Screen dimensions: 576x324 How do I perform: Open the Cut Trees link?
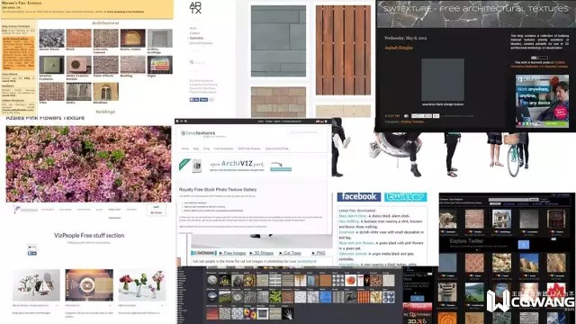[x=290, y=253]
